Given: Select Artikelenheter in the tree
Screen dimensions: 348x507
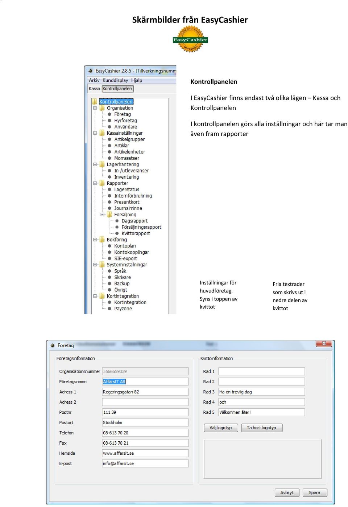Looking at the screenshot, I should pyautogui.click(x=130, y=152).
